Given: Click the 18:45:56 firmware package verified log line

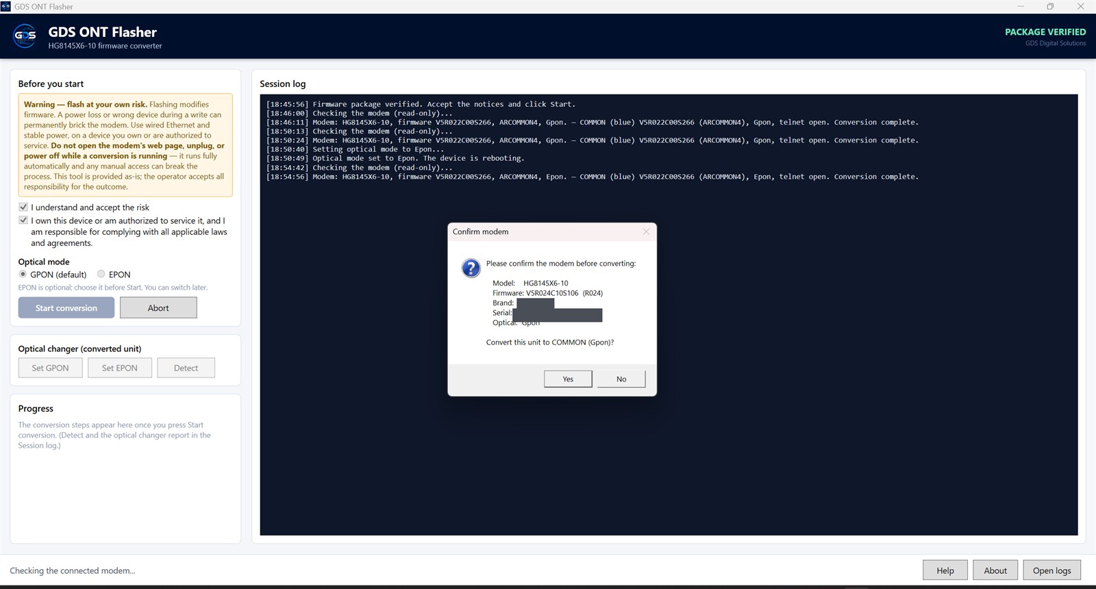Looking at the screenshot, I should pyautogui.click(x=421, y=104).
